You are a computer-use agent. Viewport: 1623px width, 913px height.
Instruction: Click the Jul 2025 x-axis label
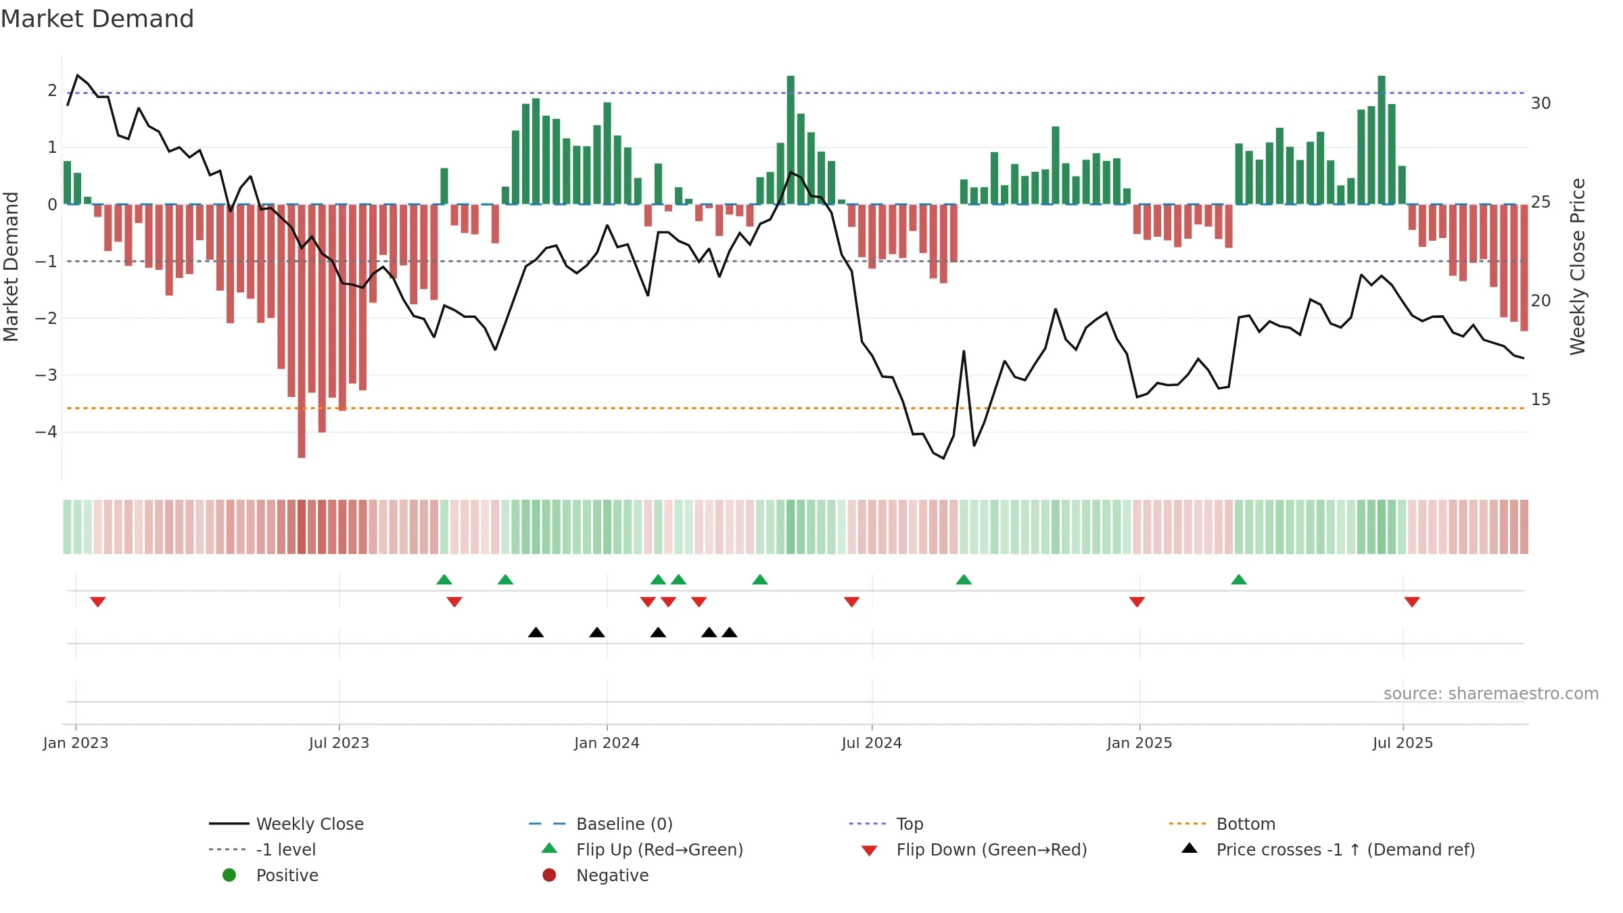[1403, 743]
